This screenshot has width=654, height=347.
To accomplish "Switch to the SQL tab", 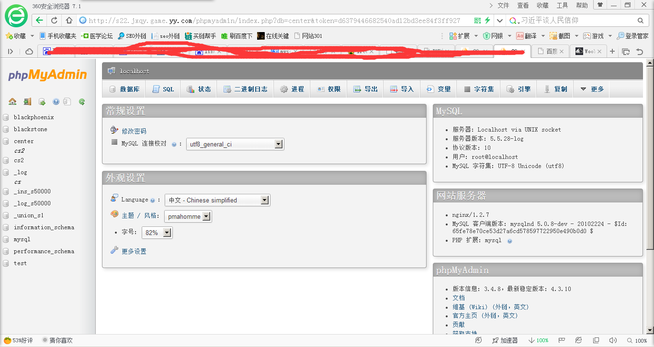I will tap(163, 89).
